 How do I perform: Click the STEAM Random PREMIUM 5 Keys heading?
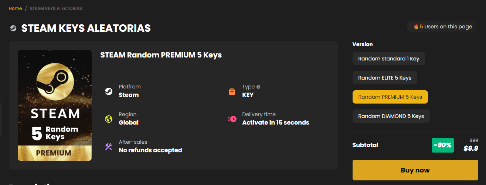click(161, 55)
